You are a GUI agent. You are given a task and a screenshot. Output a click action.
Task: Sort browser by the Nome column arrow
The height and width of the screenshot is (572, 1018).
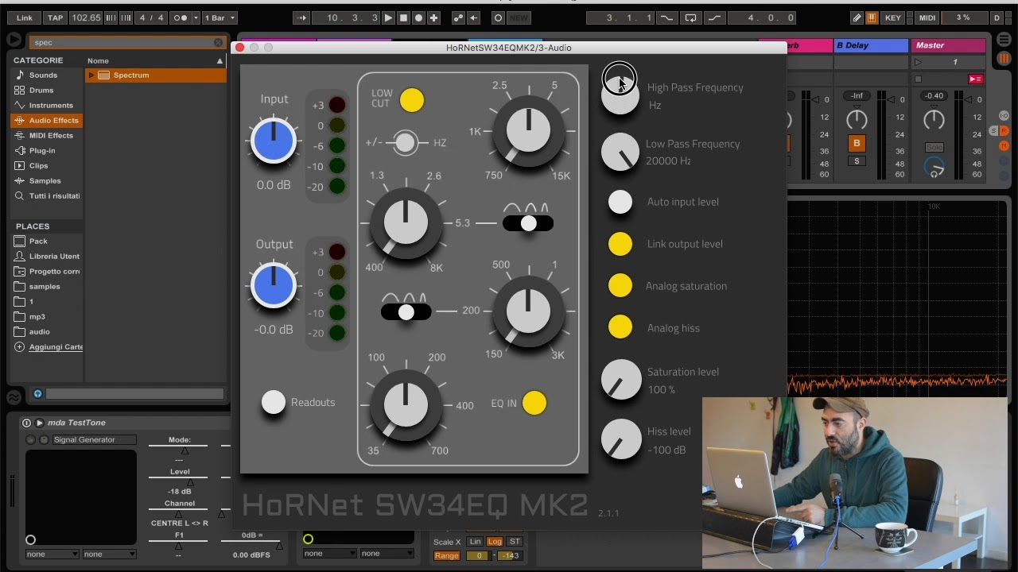(x=220, y=61)
